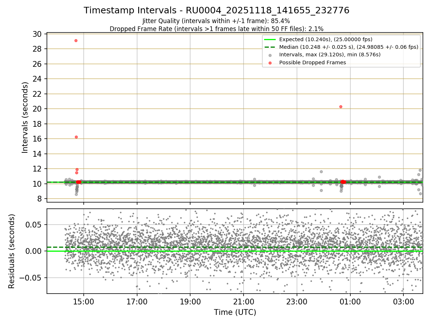This screenshot has width=433, height=325.
Task: Click the red dropped-frame point near 20 seconds
Action: point(341,107)
